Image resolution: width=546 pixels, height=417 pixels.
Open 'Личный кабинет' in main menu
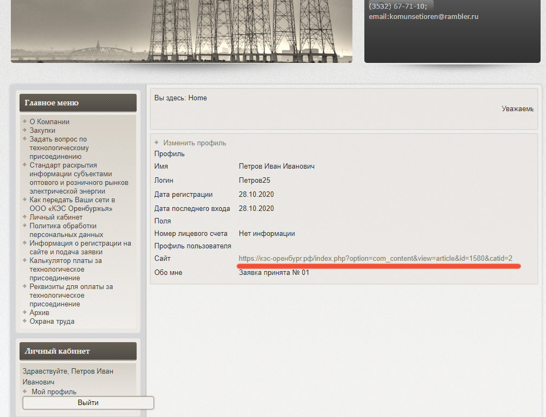56,217
